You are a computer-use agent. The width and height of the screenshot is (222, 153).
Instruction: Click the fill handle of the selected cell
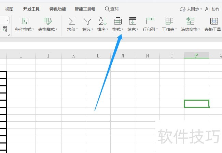point(209,107)
